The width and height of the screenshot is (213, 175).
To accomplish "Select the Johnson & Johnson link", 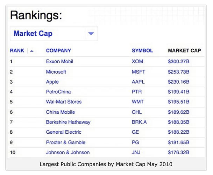I will click(68, 152).
